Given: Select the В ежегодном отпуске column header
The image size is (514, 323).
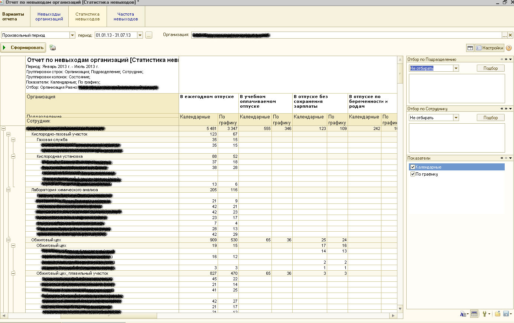Looking at the screenshot, I should click(209, 103).
